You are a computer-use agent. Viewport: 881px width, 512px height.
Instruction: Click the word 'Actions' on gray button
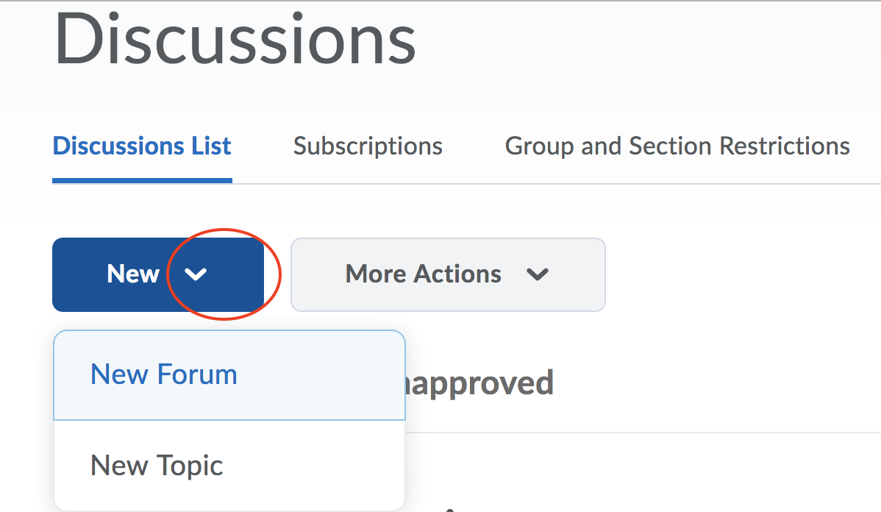tap(457, 274)
